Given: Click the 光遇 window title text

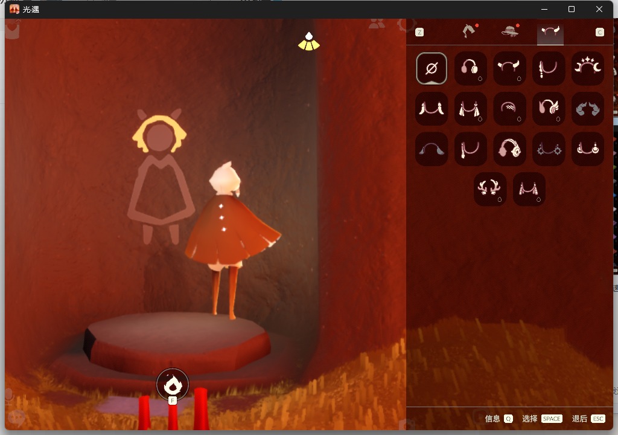Looking at the screenshot, I should click(31, 9).
